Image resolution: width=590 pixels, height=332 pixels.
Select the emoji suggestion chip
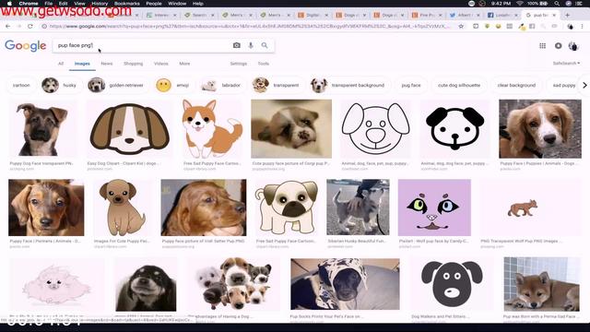click(174, 86)
